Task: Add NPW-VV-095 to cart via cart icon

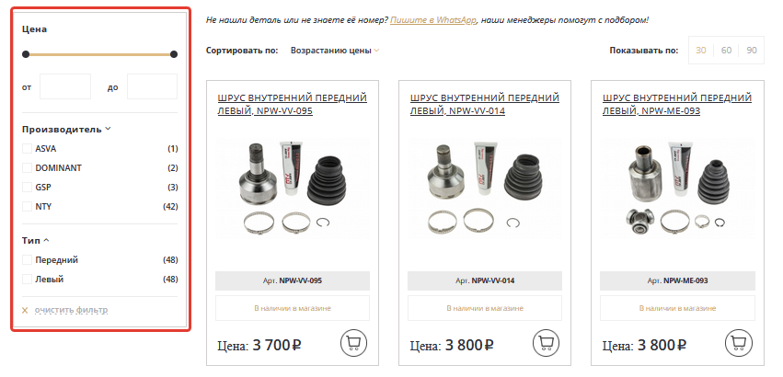Action: point(353,342)
